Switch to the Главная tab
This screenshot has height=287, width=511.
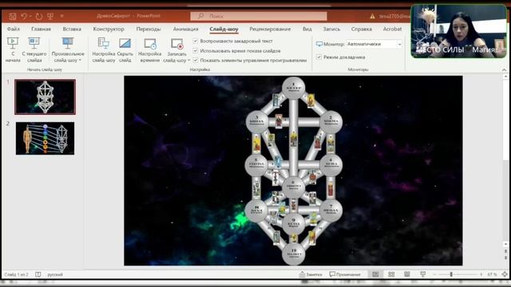point(41,29)
